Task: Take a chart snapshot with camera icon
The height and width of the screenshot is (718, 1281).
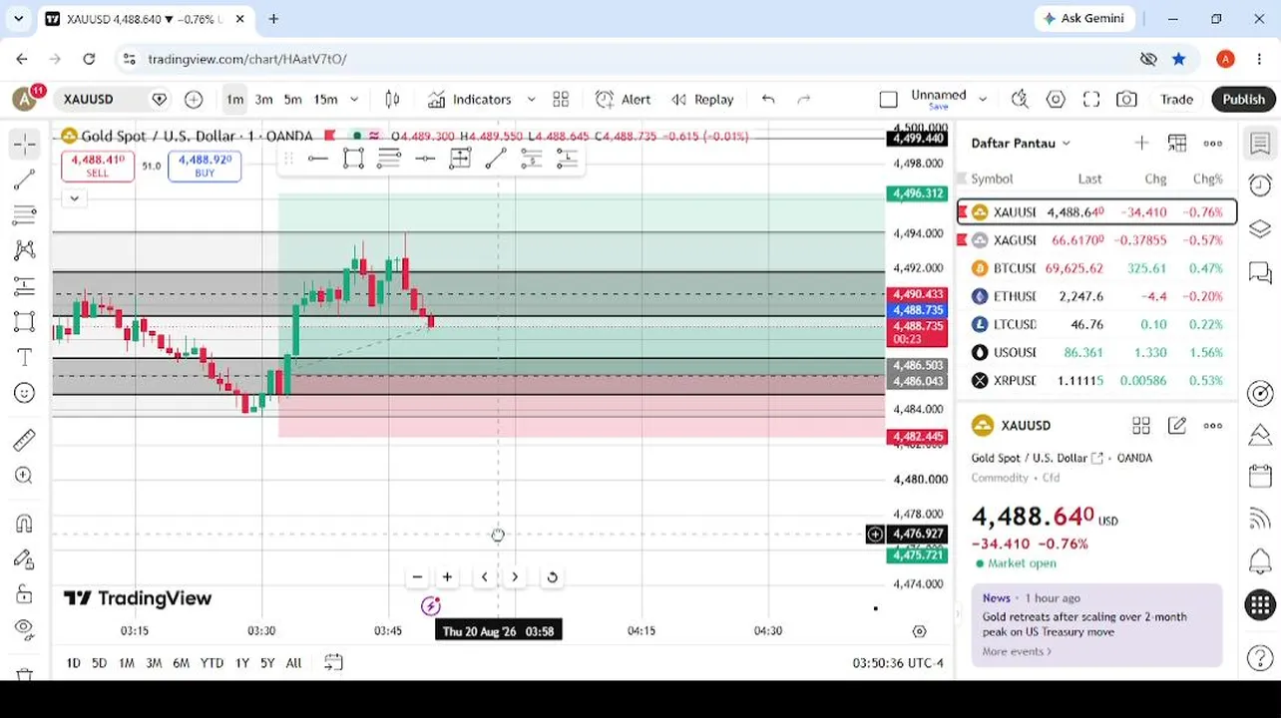Action: click(x=1126, y=99)
